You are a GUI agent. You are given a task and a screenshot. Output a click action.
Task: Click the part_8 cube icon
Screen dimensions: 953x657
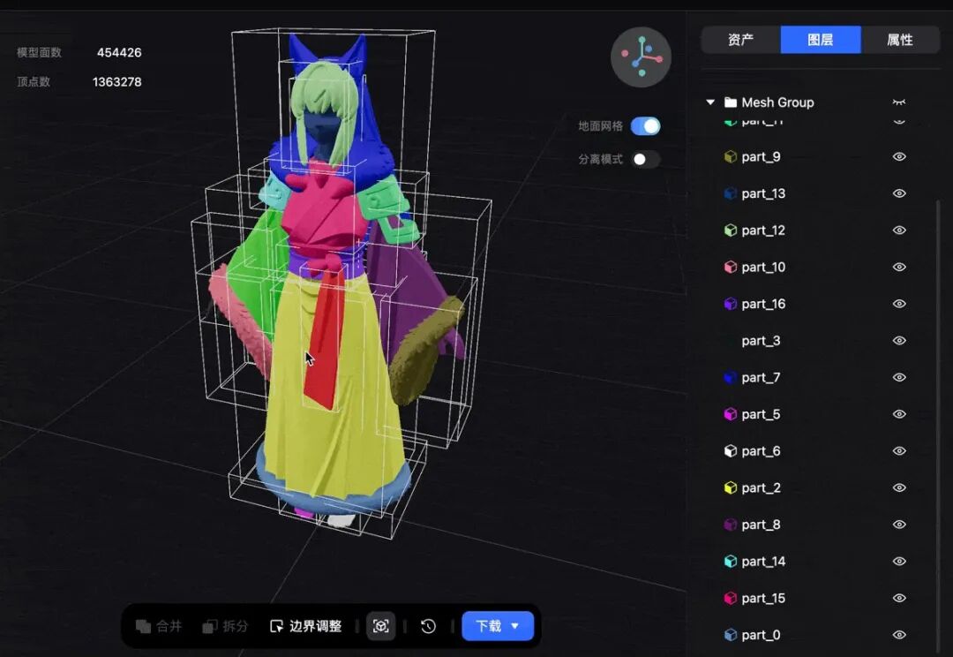pyautogui.click(x=731, y=525)
